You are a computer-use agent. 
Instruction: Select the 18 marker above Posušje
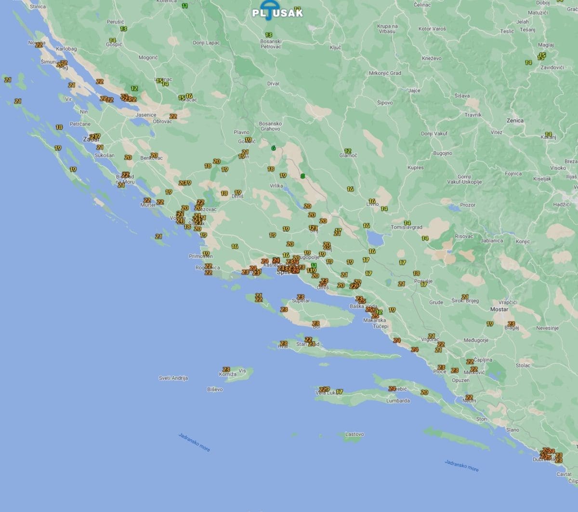click(416, 273)
